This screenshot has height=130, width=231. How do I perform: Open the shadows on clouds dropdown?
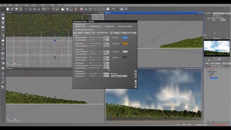click(119, 76)
